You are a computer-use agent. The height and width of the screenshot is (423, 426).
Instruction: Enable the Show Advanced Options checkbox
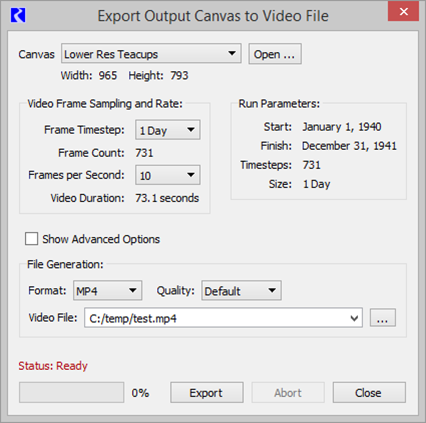pyautogui.click(x=31, y=239)
